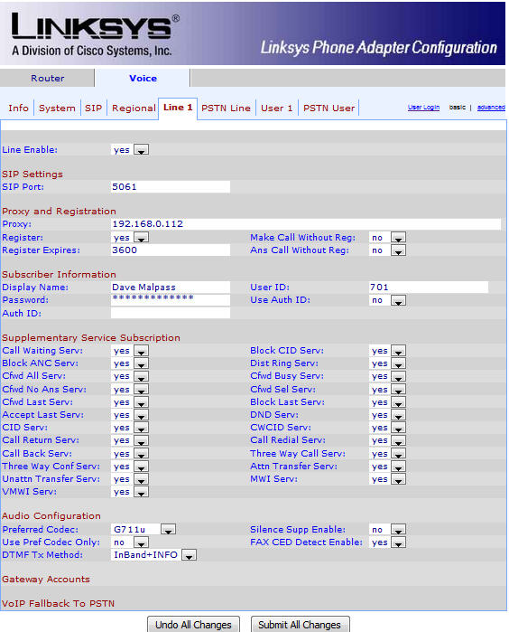The height and width of the screenshot is (632, 509).
Task: Open the Register dropdown
Action: point(130,238)
